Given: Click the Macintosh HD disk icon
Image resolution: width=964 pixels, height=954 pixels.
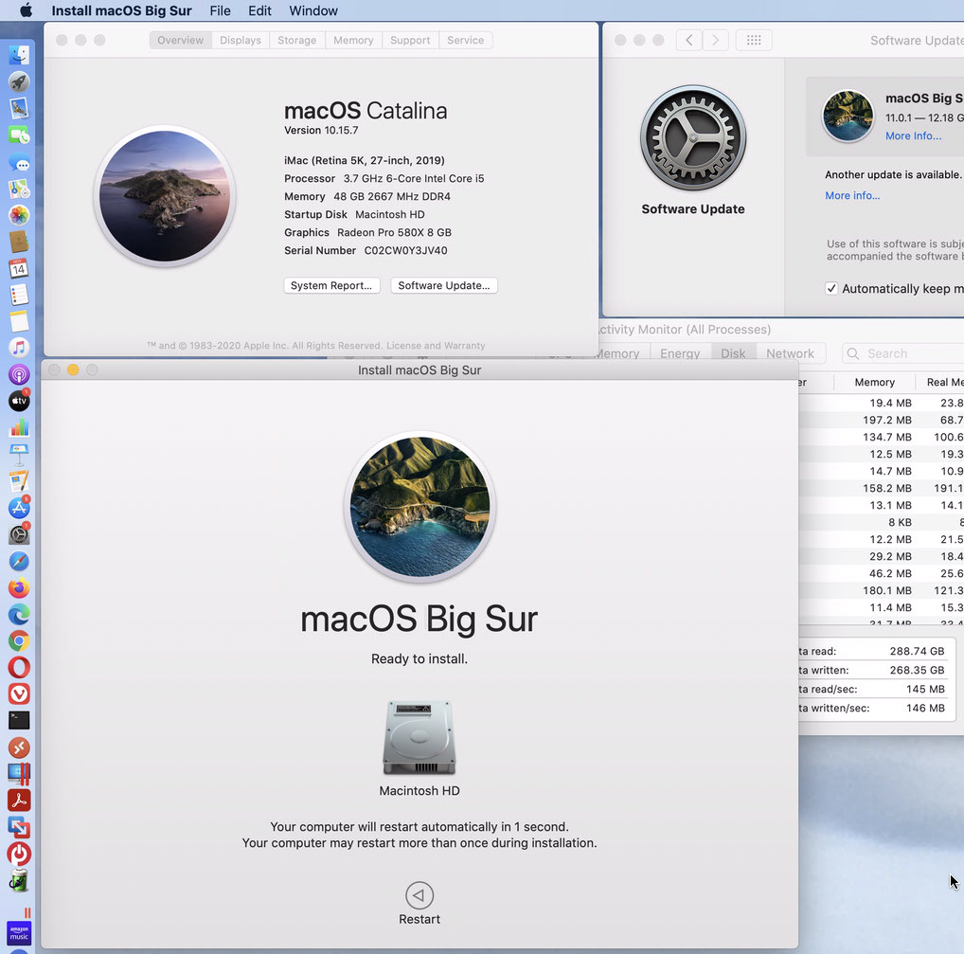Looking at the screenshot, I should [420, 739].
